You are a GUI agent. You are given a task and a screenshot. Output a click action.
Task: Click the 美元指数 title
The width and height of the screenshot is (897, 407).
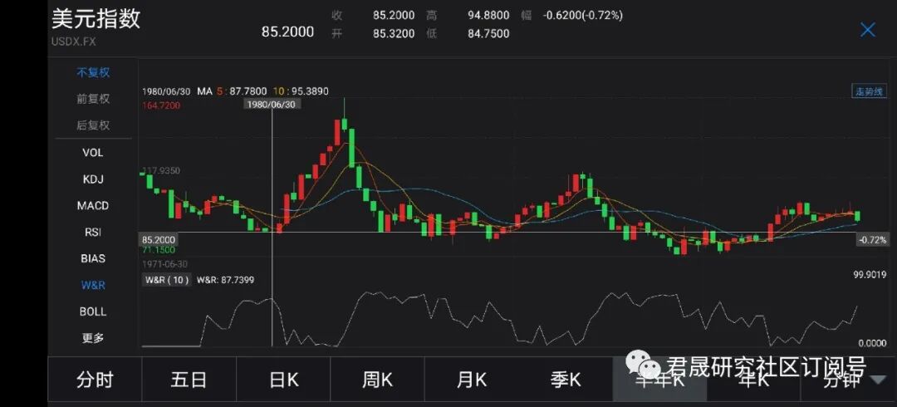point(96,19)
